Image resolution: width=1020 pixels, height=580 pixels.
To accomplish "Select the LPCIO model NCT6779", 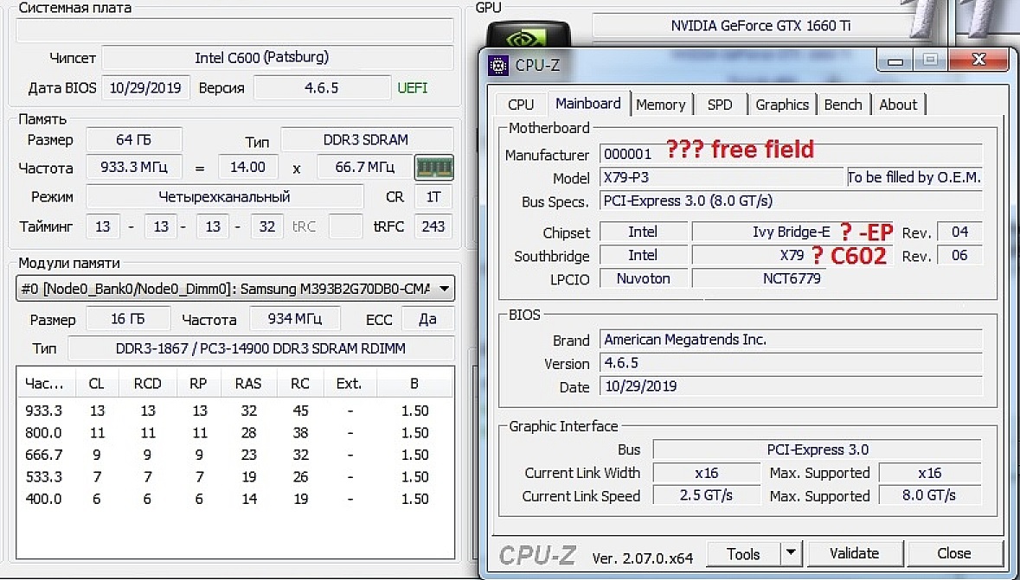I will (x=792, y=279).
